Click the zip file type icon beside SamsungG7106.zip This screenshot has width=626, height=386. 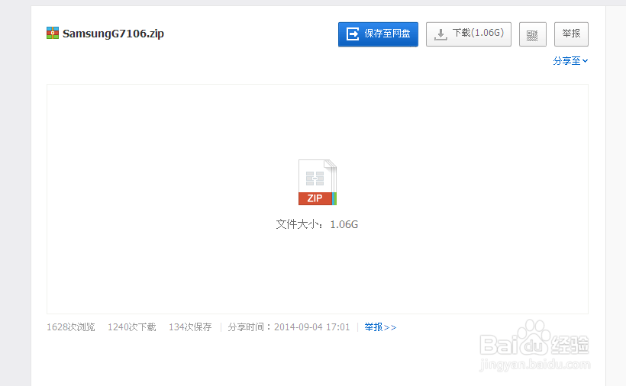(x=53, y=33)
